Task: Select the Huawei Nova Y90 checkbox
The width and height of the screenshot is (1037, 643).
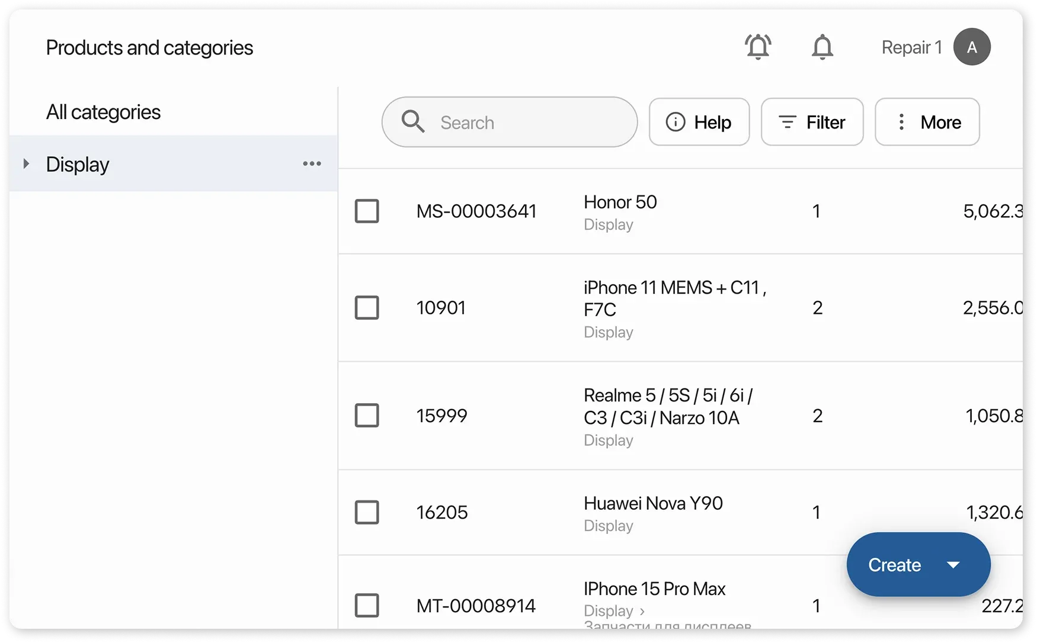Action: click(367, 512)
